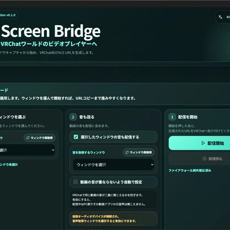
Task: Uncheck 選択したウィンドウの音も配信する checkbox
Action: click(76, 137)
